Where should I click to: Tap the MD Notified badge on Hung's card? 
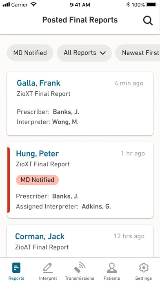(x=38, y=180)
